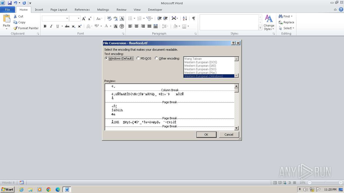This screenshot has height=193, width=344.
Task: Switch to the Insert tab
Action: (39, 10)
